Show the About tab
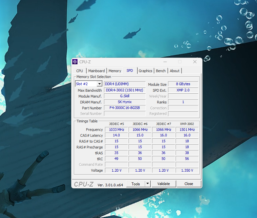The image size is (257, 218). coord(175,71)
